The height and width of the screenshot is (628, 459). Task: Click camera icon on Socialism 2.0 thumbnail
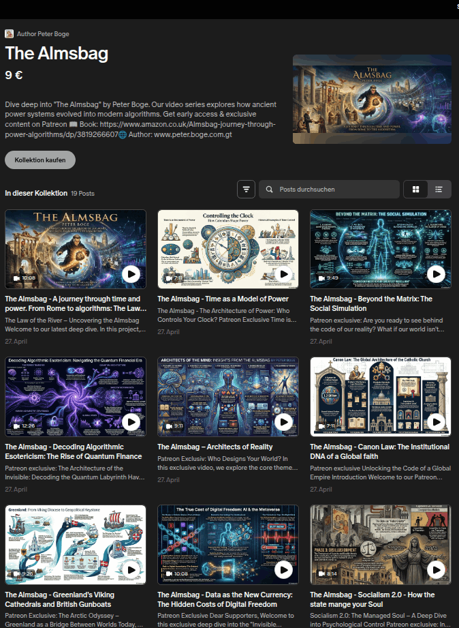(321, 573)
